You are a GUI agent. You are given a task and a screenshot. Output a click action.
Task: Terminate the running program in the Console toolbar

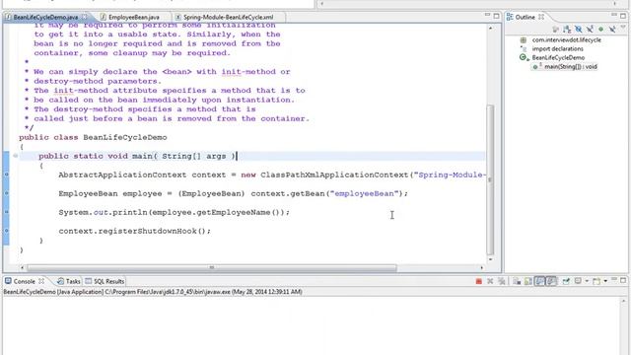[479, 281]
